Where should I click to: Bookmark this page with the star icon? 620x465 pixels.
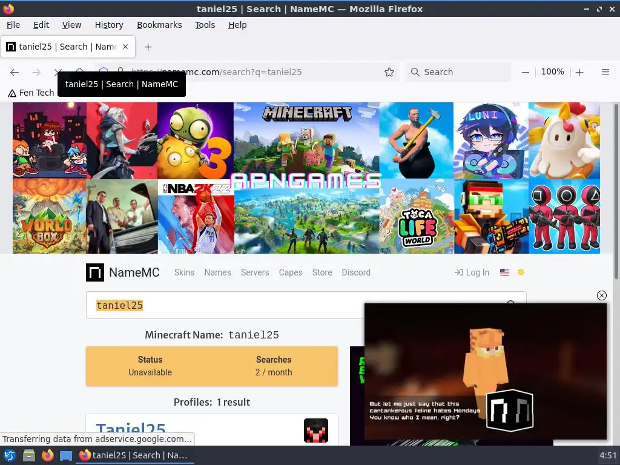[389, 72]
